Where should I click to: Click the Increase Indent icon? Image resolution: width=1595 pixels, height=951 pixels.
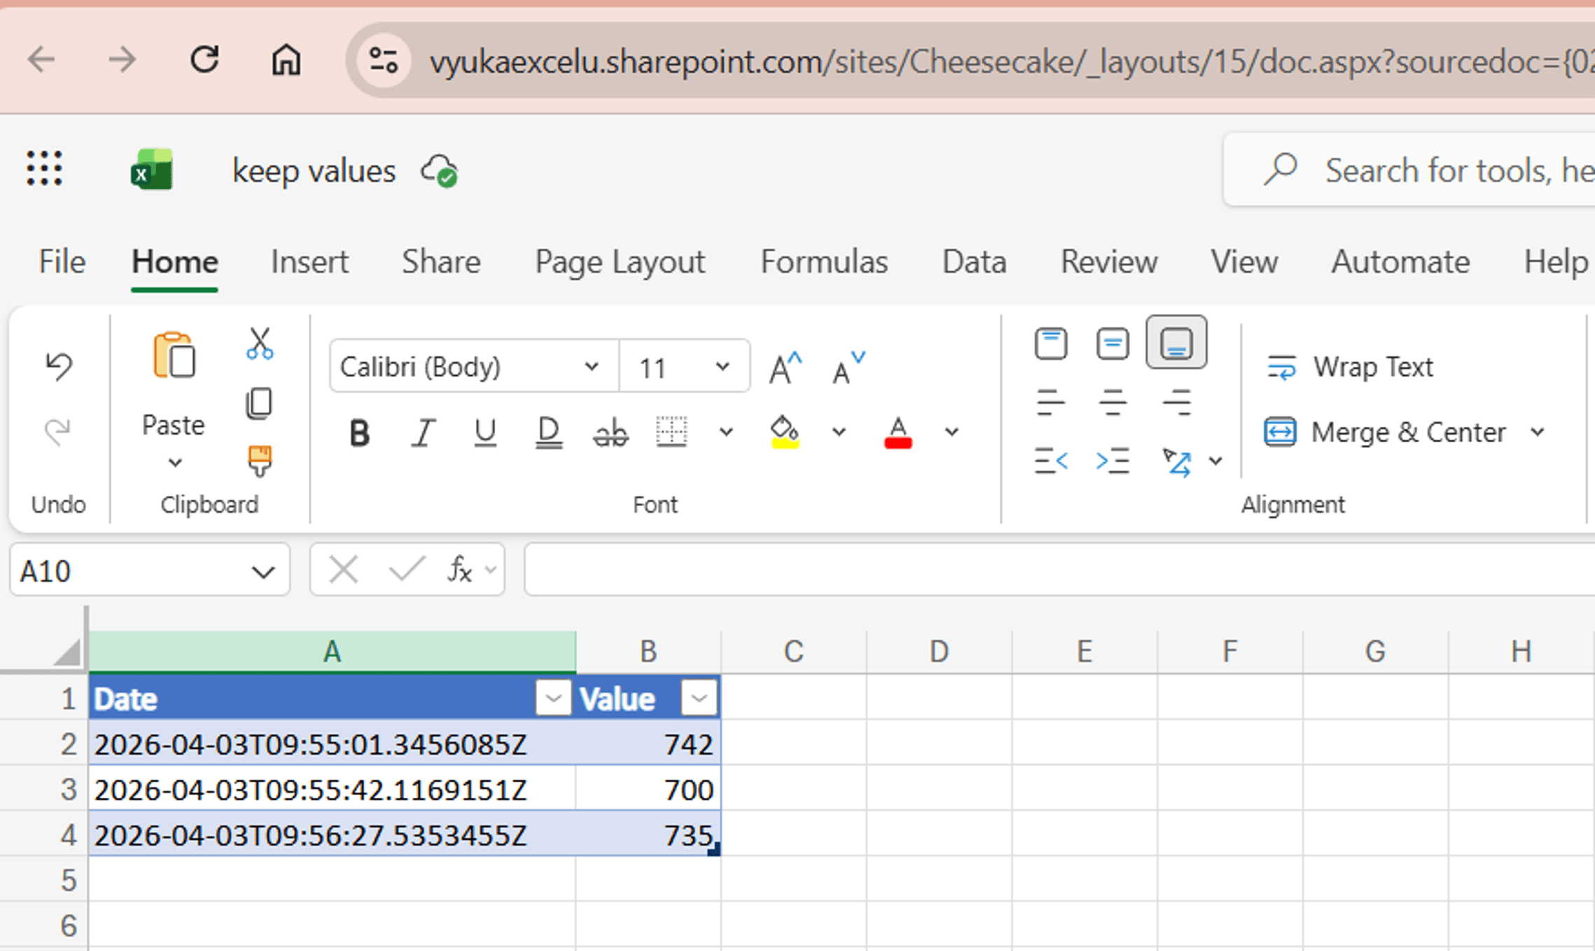[x=1112, y=460]
